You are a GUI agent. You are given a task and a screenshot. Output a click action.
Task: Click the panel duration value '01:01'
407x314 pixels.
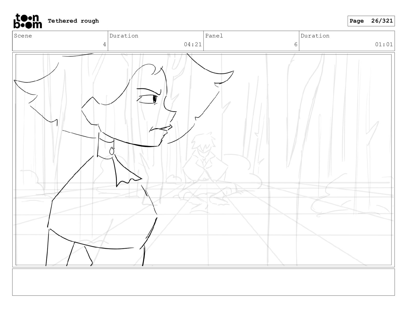point(384,44)
